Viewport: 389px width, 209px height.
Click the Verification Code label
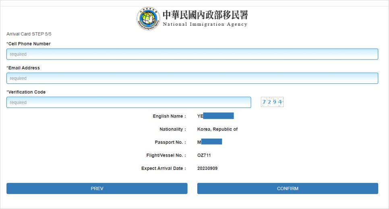26,92
